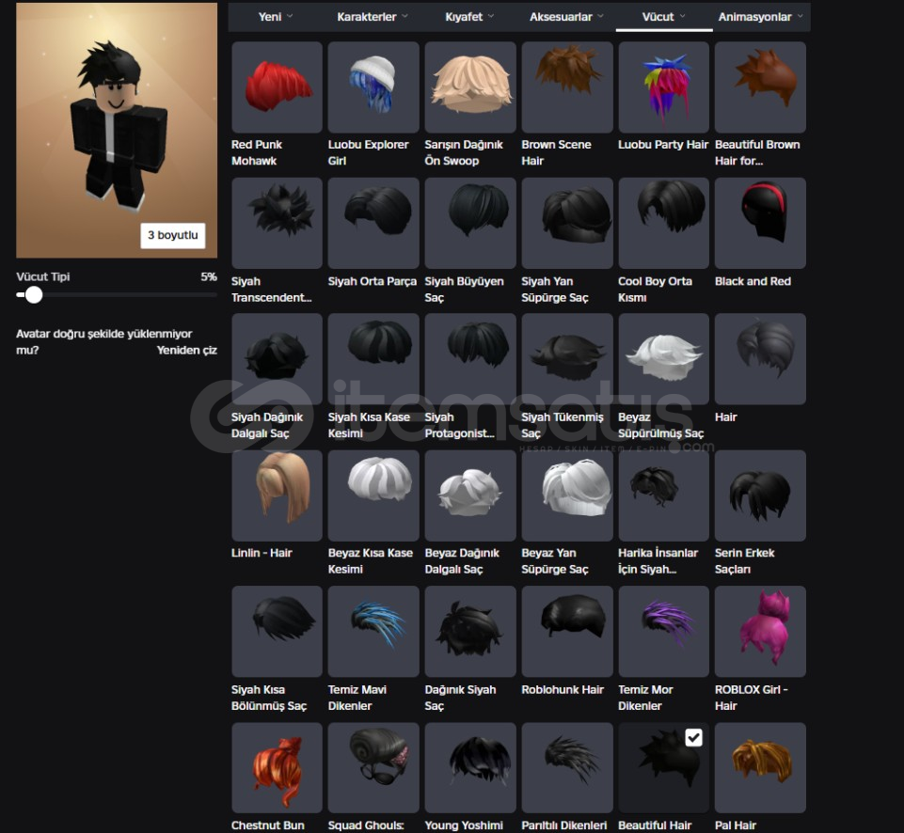
Task: Pick the Siyah Orta Parça hair
Action: click(x=373, y=223)
